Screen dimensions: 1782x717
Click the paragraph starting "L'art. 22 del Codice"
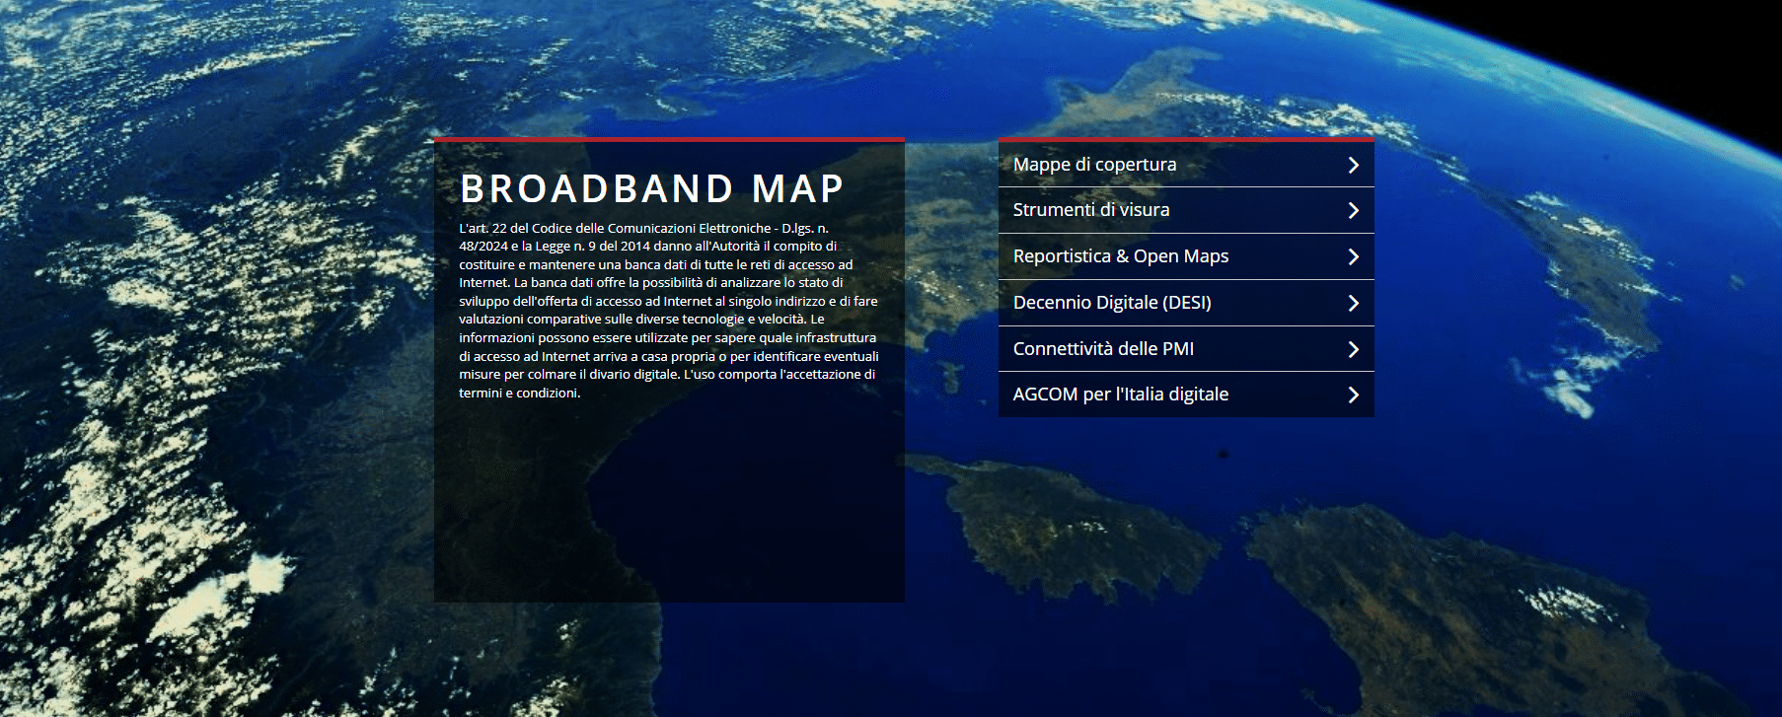669,310
